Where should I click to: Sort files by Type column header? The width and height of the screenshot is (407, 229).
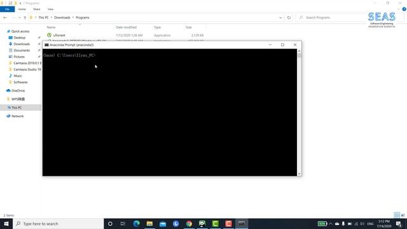157,27
